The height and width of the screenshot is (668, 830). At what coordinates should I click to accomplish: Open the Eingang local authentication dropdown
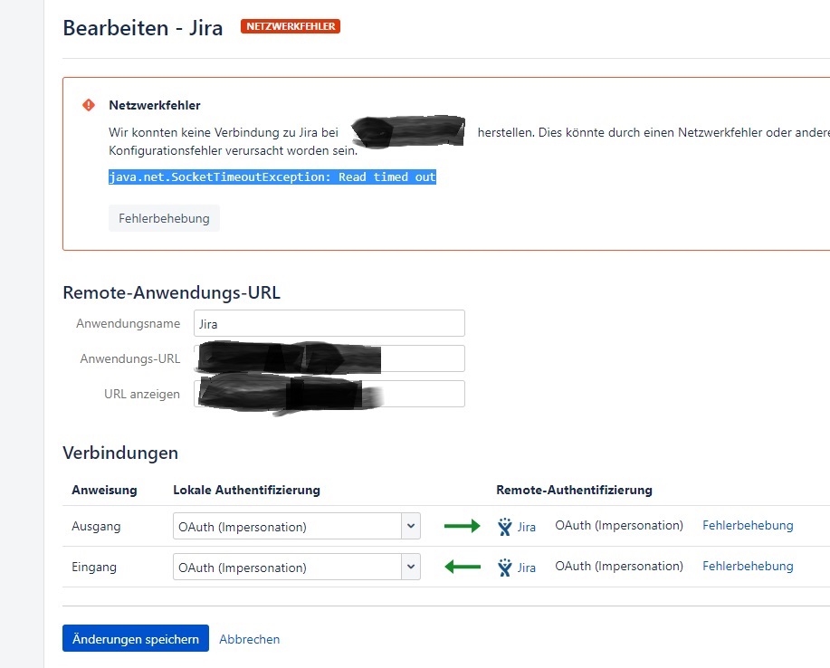point(297,567)
